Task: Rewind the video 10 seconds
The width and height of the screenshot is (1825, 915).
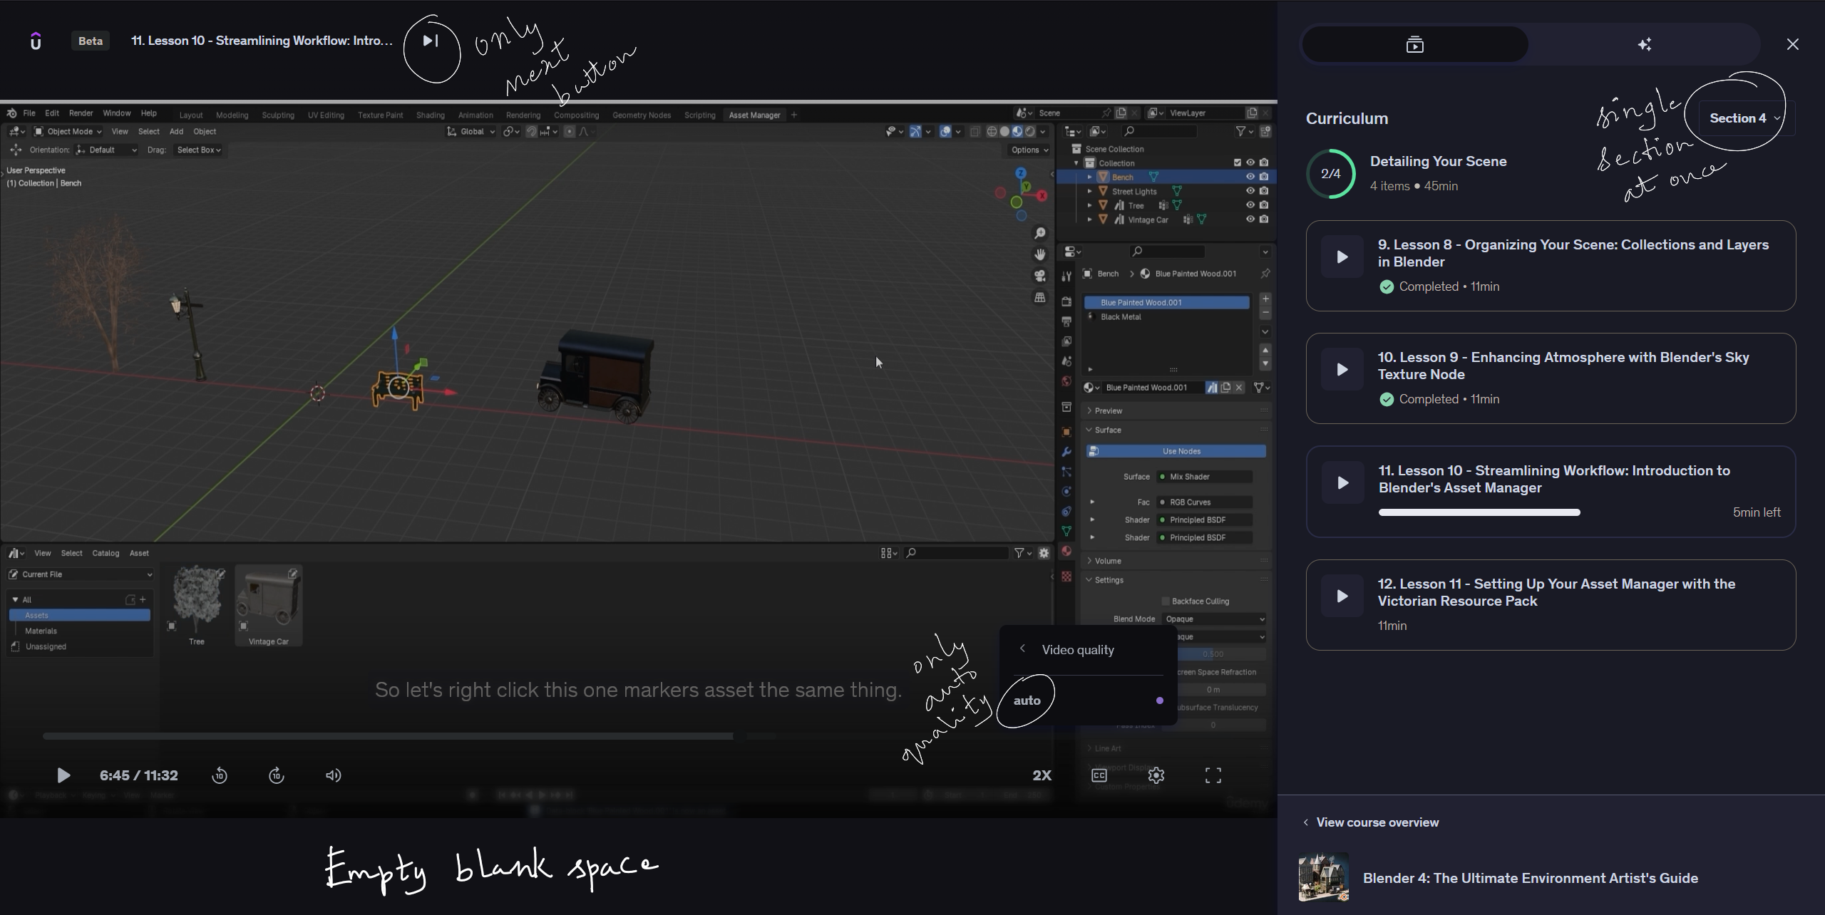Action: coord(220,775)
